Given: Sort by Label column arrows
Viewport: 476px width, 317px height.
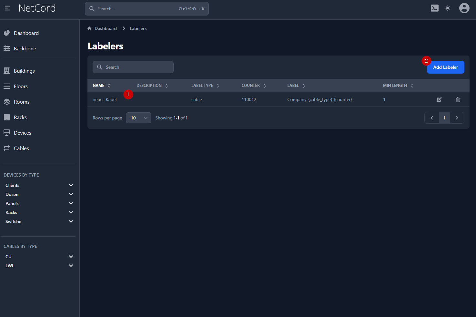Looking at the screenshot, I should click(304, 86).
